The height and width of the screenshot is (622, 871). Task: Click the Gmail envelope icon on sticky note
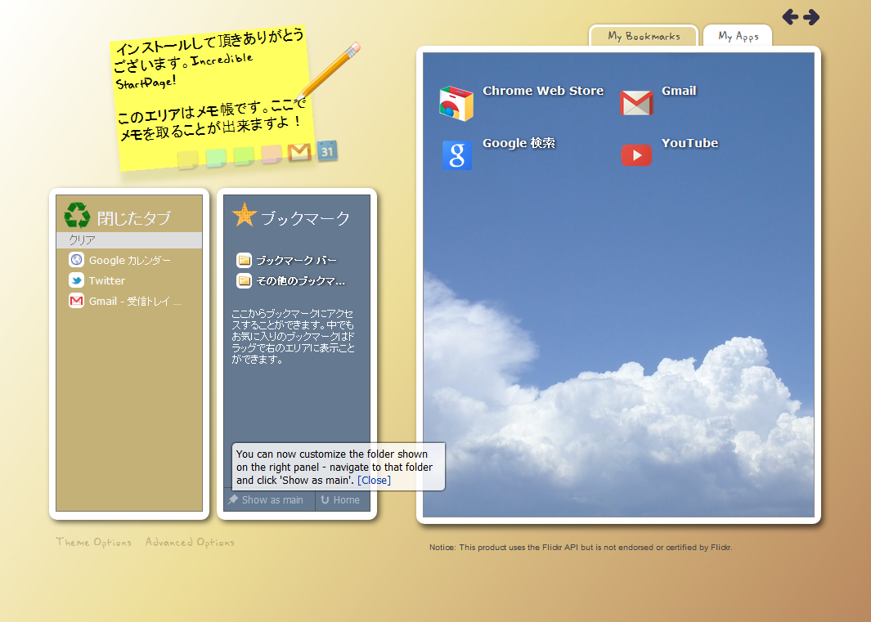[x=299, y=151]
